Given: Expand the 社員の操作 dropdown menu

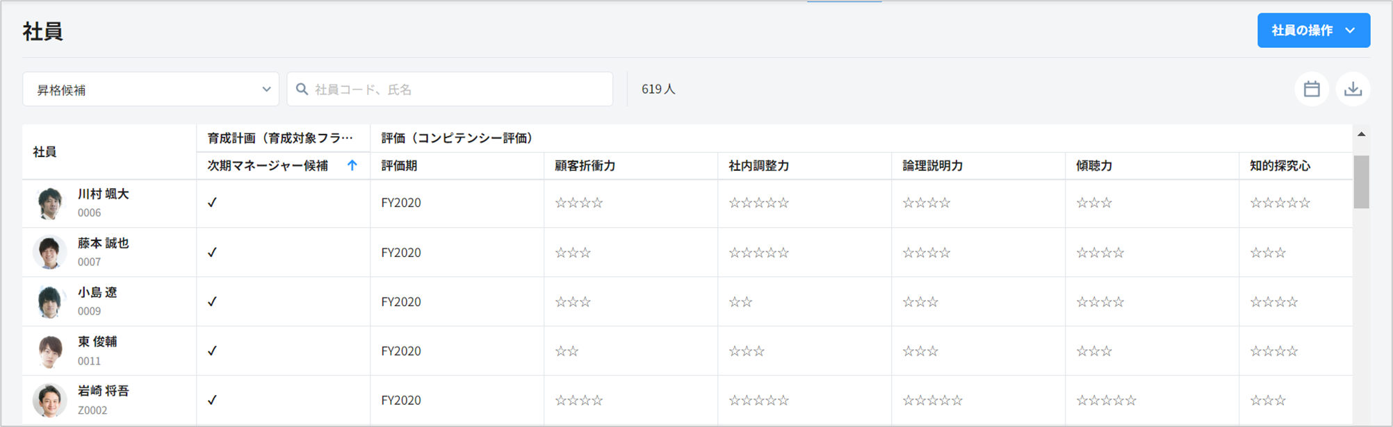Looking at the screenshot, I should click(x=1313, y=31).
